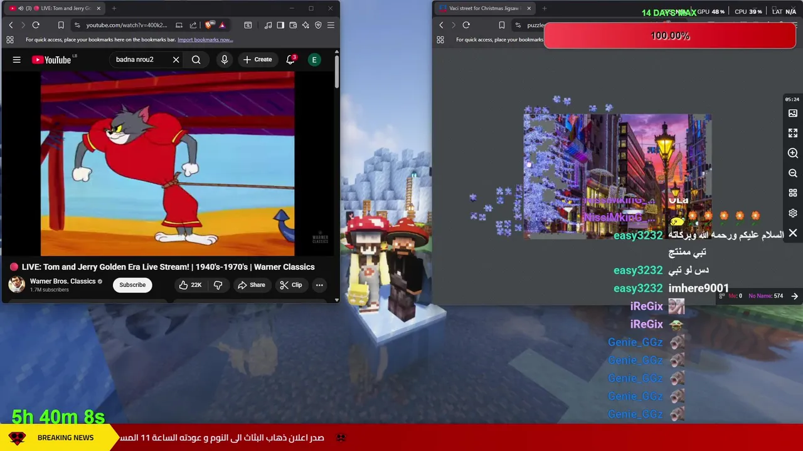
Task: Open the apps grid on puzzle window's bookmarks bar
Action: point(440,39)
